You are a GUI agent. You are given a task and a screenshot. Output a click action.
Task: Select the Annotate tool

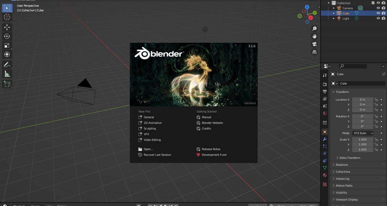7,65
